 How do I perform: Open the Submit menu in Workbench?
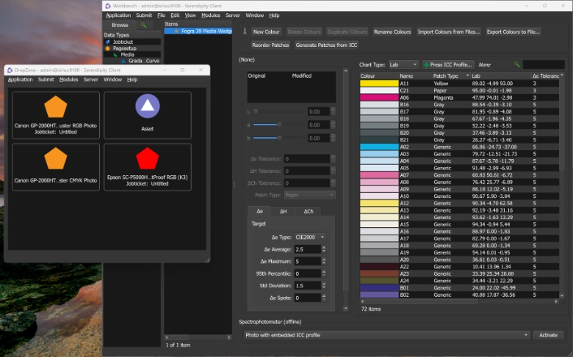pyautogui.click(x=144, y=15)
